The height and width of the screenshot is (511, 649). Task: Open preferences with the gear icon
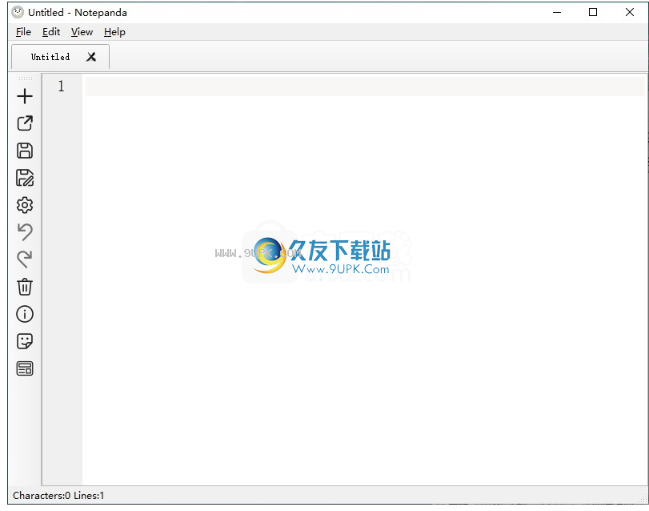[25, 205]
